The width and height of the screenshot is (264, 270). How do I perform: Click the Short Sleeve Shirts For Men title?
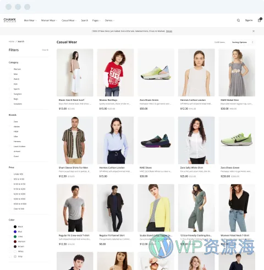click(73, 168)
